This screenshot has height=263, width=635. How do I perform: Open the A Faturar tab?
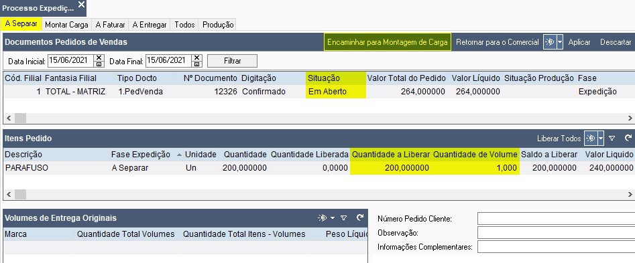coord(110,25)
